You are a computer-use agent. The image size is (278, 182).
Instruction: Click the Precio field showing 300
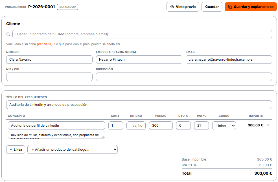coord(161,126)
